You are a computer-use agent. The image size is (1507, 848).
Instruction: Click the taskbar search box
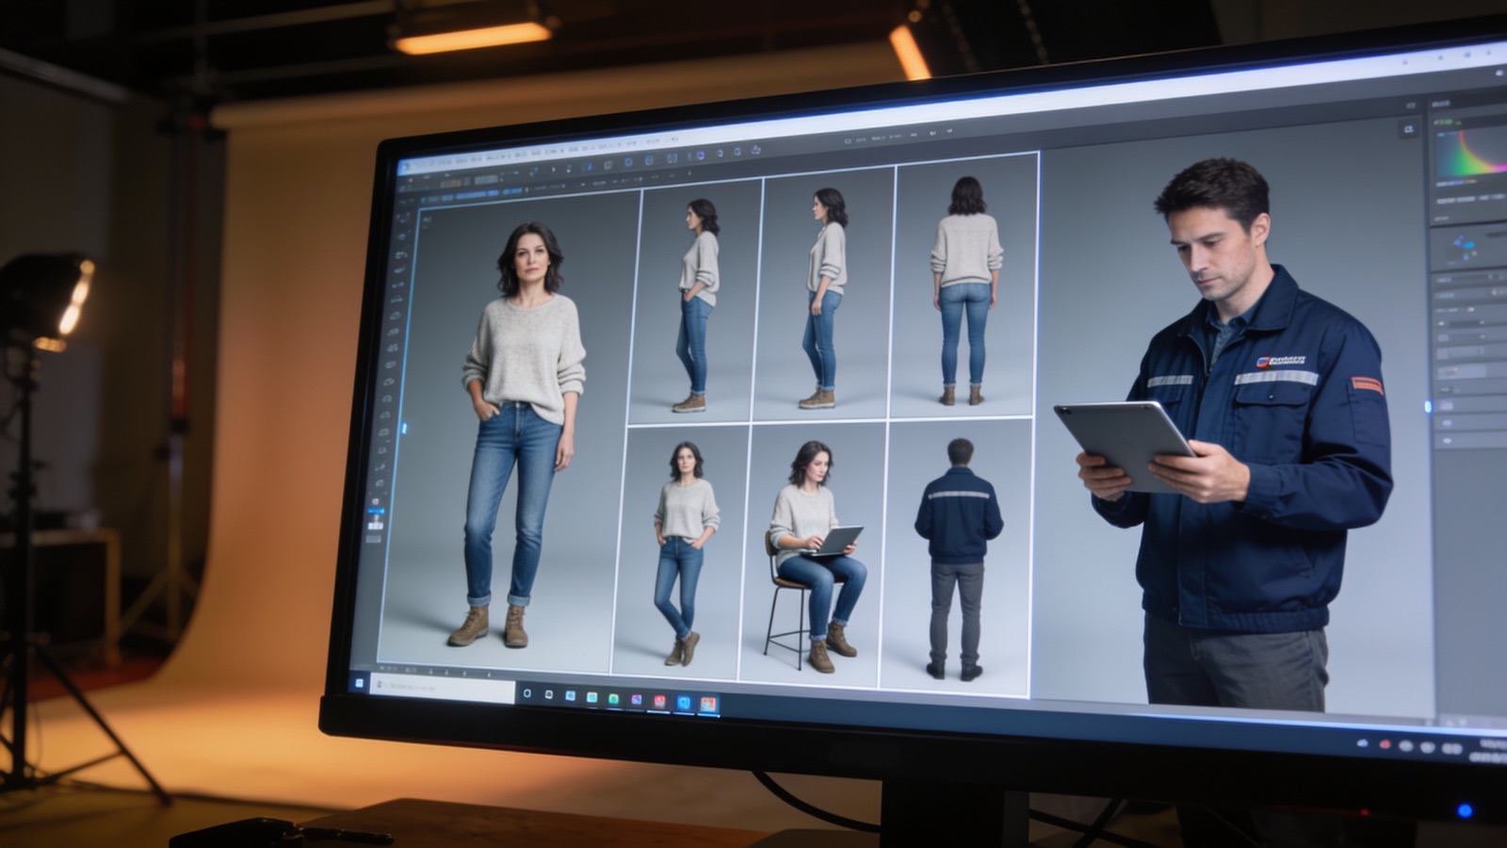(445, 690)
